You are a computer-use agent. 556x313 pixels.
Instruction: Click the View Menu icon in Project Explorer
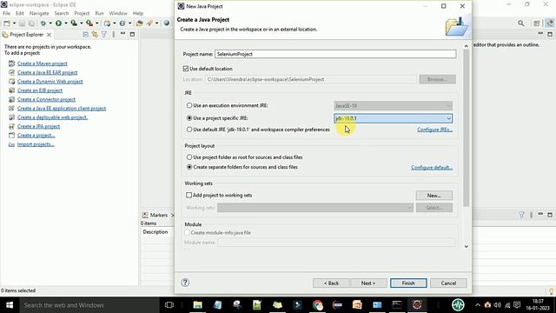(114, 35)
